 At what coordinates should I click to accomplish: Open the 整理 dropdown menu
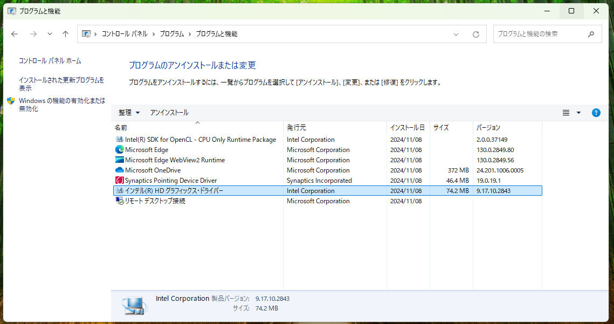(x=129, y=113)
